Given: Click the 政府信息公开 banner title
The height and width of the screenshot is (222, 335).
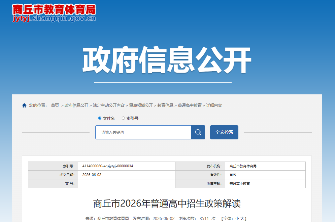Looking at the screenshot, I should [x=167, y=60].
